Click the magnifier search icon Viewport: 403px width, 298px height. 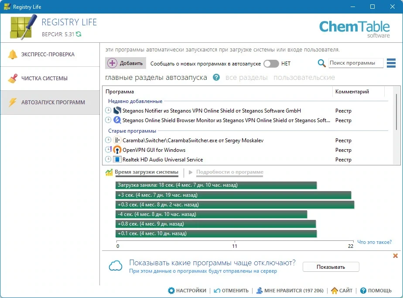[x=321, y=63]
